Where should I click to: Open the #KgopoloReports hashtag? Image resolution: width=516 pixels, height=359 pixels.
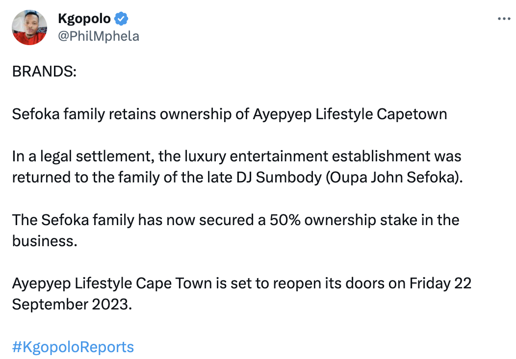click(73, 347)
